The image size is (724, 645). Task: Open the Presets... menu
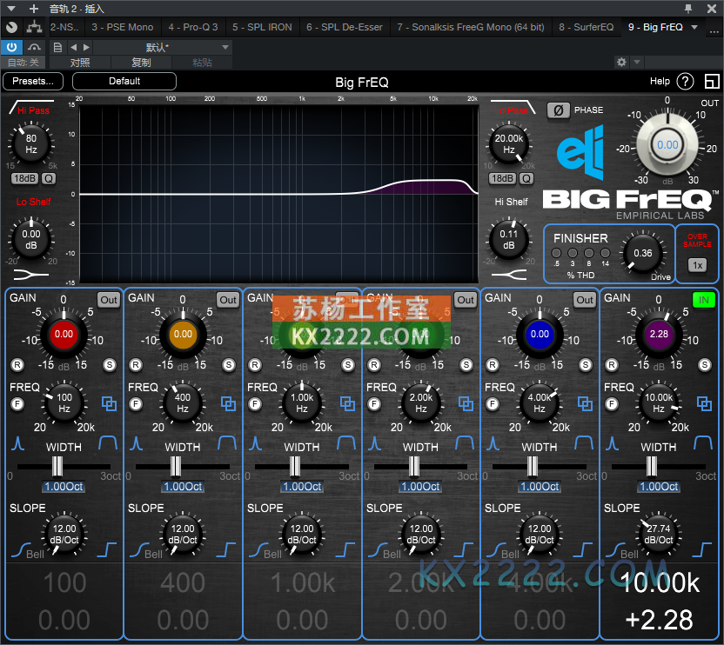pos(33,81)
